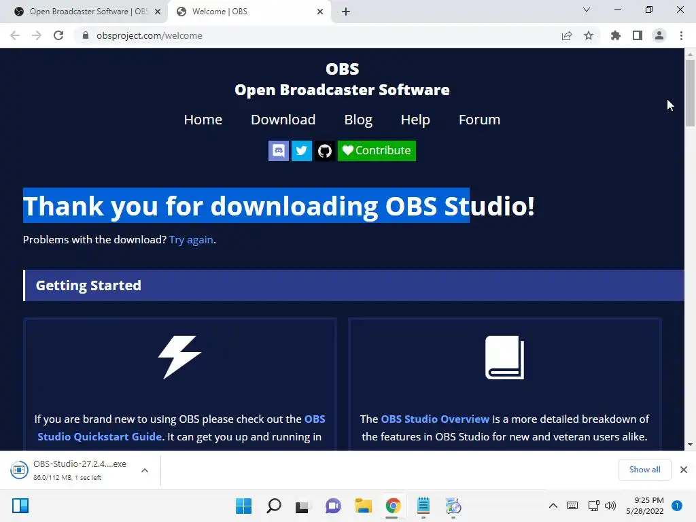Click the page vertical scrollbar thumb

(690, 93)
